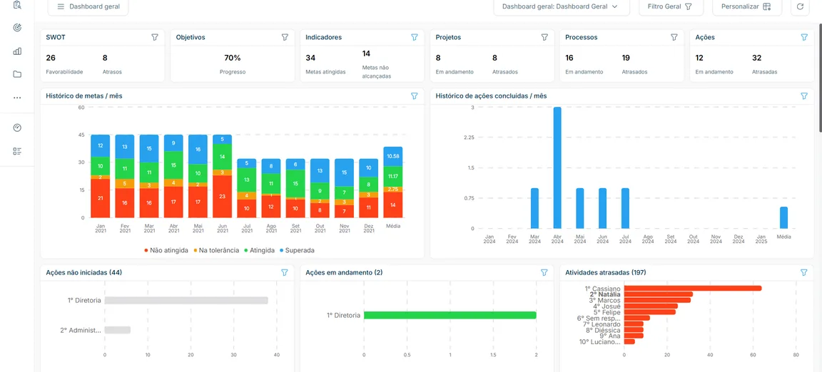Filter the SWOT card

coord(155,37)
